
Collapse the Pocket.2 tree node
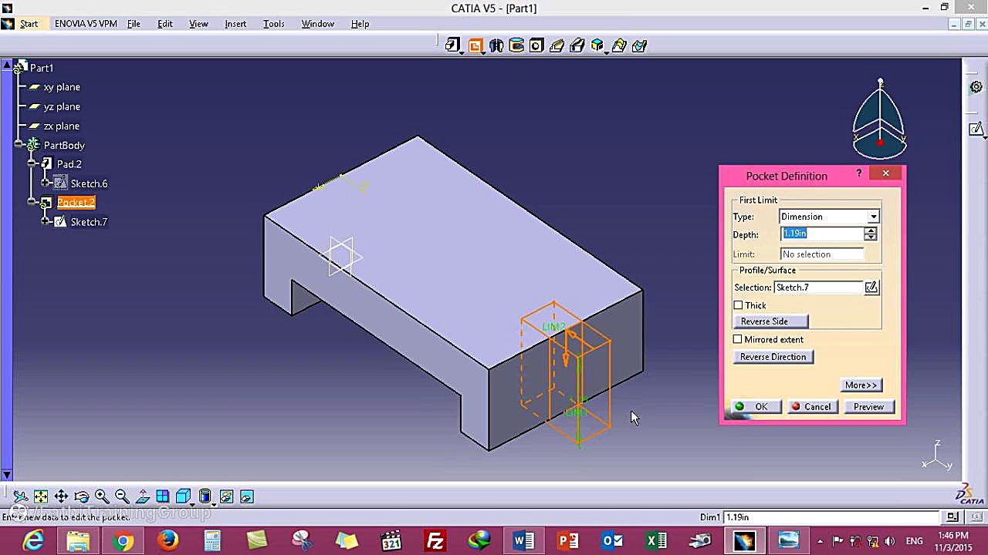32,202
